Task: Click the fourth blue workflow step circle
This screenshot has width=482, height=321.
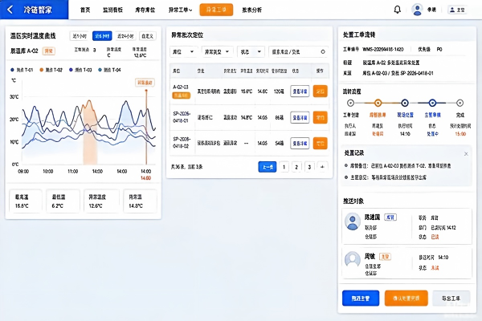Action: (x=432, y=103)
